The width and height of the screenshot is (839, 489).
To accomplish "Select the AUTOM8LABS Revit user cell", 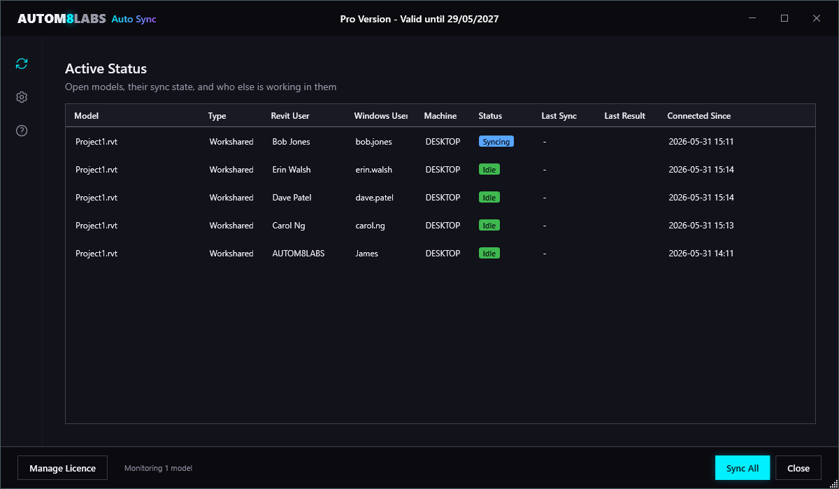I will (x=299, y=254).
